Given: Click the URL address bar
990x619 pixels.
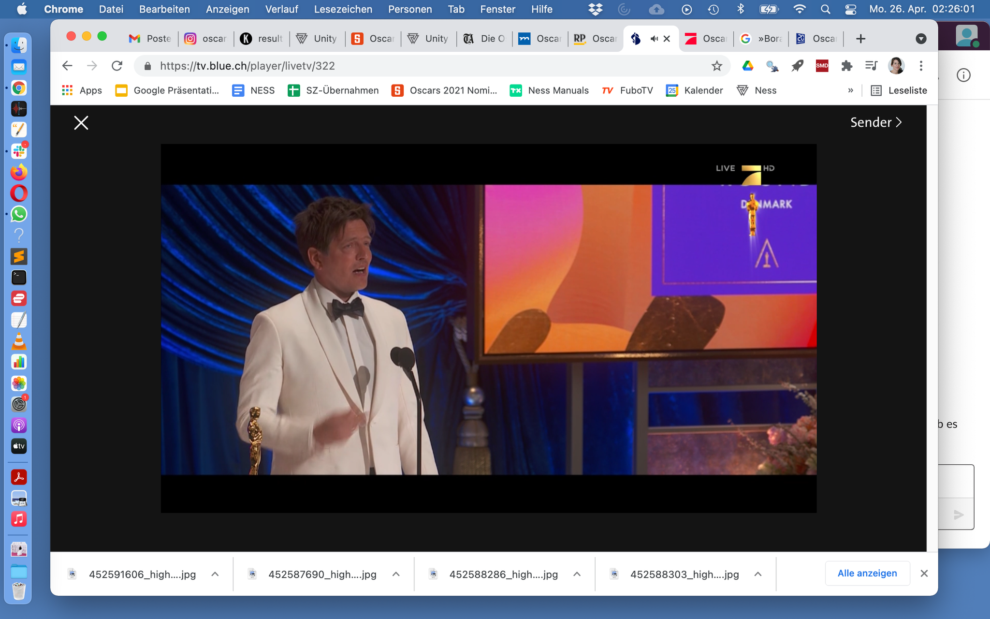Looking at the screenshot, I should click(425, 66).
